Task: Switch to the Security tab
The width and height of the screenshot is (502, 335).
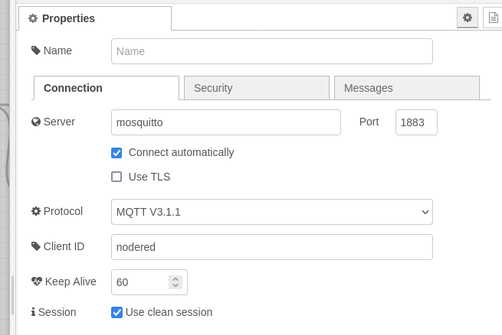Action: [257, 88]
